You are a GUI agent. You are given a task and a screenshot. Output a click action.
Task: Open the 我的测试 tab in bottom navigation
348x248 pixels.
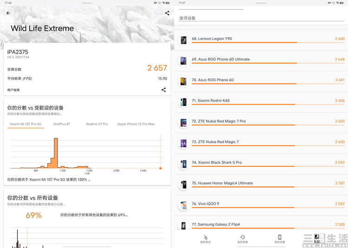tap(205, 239)
